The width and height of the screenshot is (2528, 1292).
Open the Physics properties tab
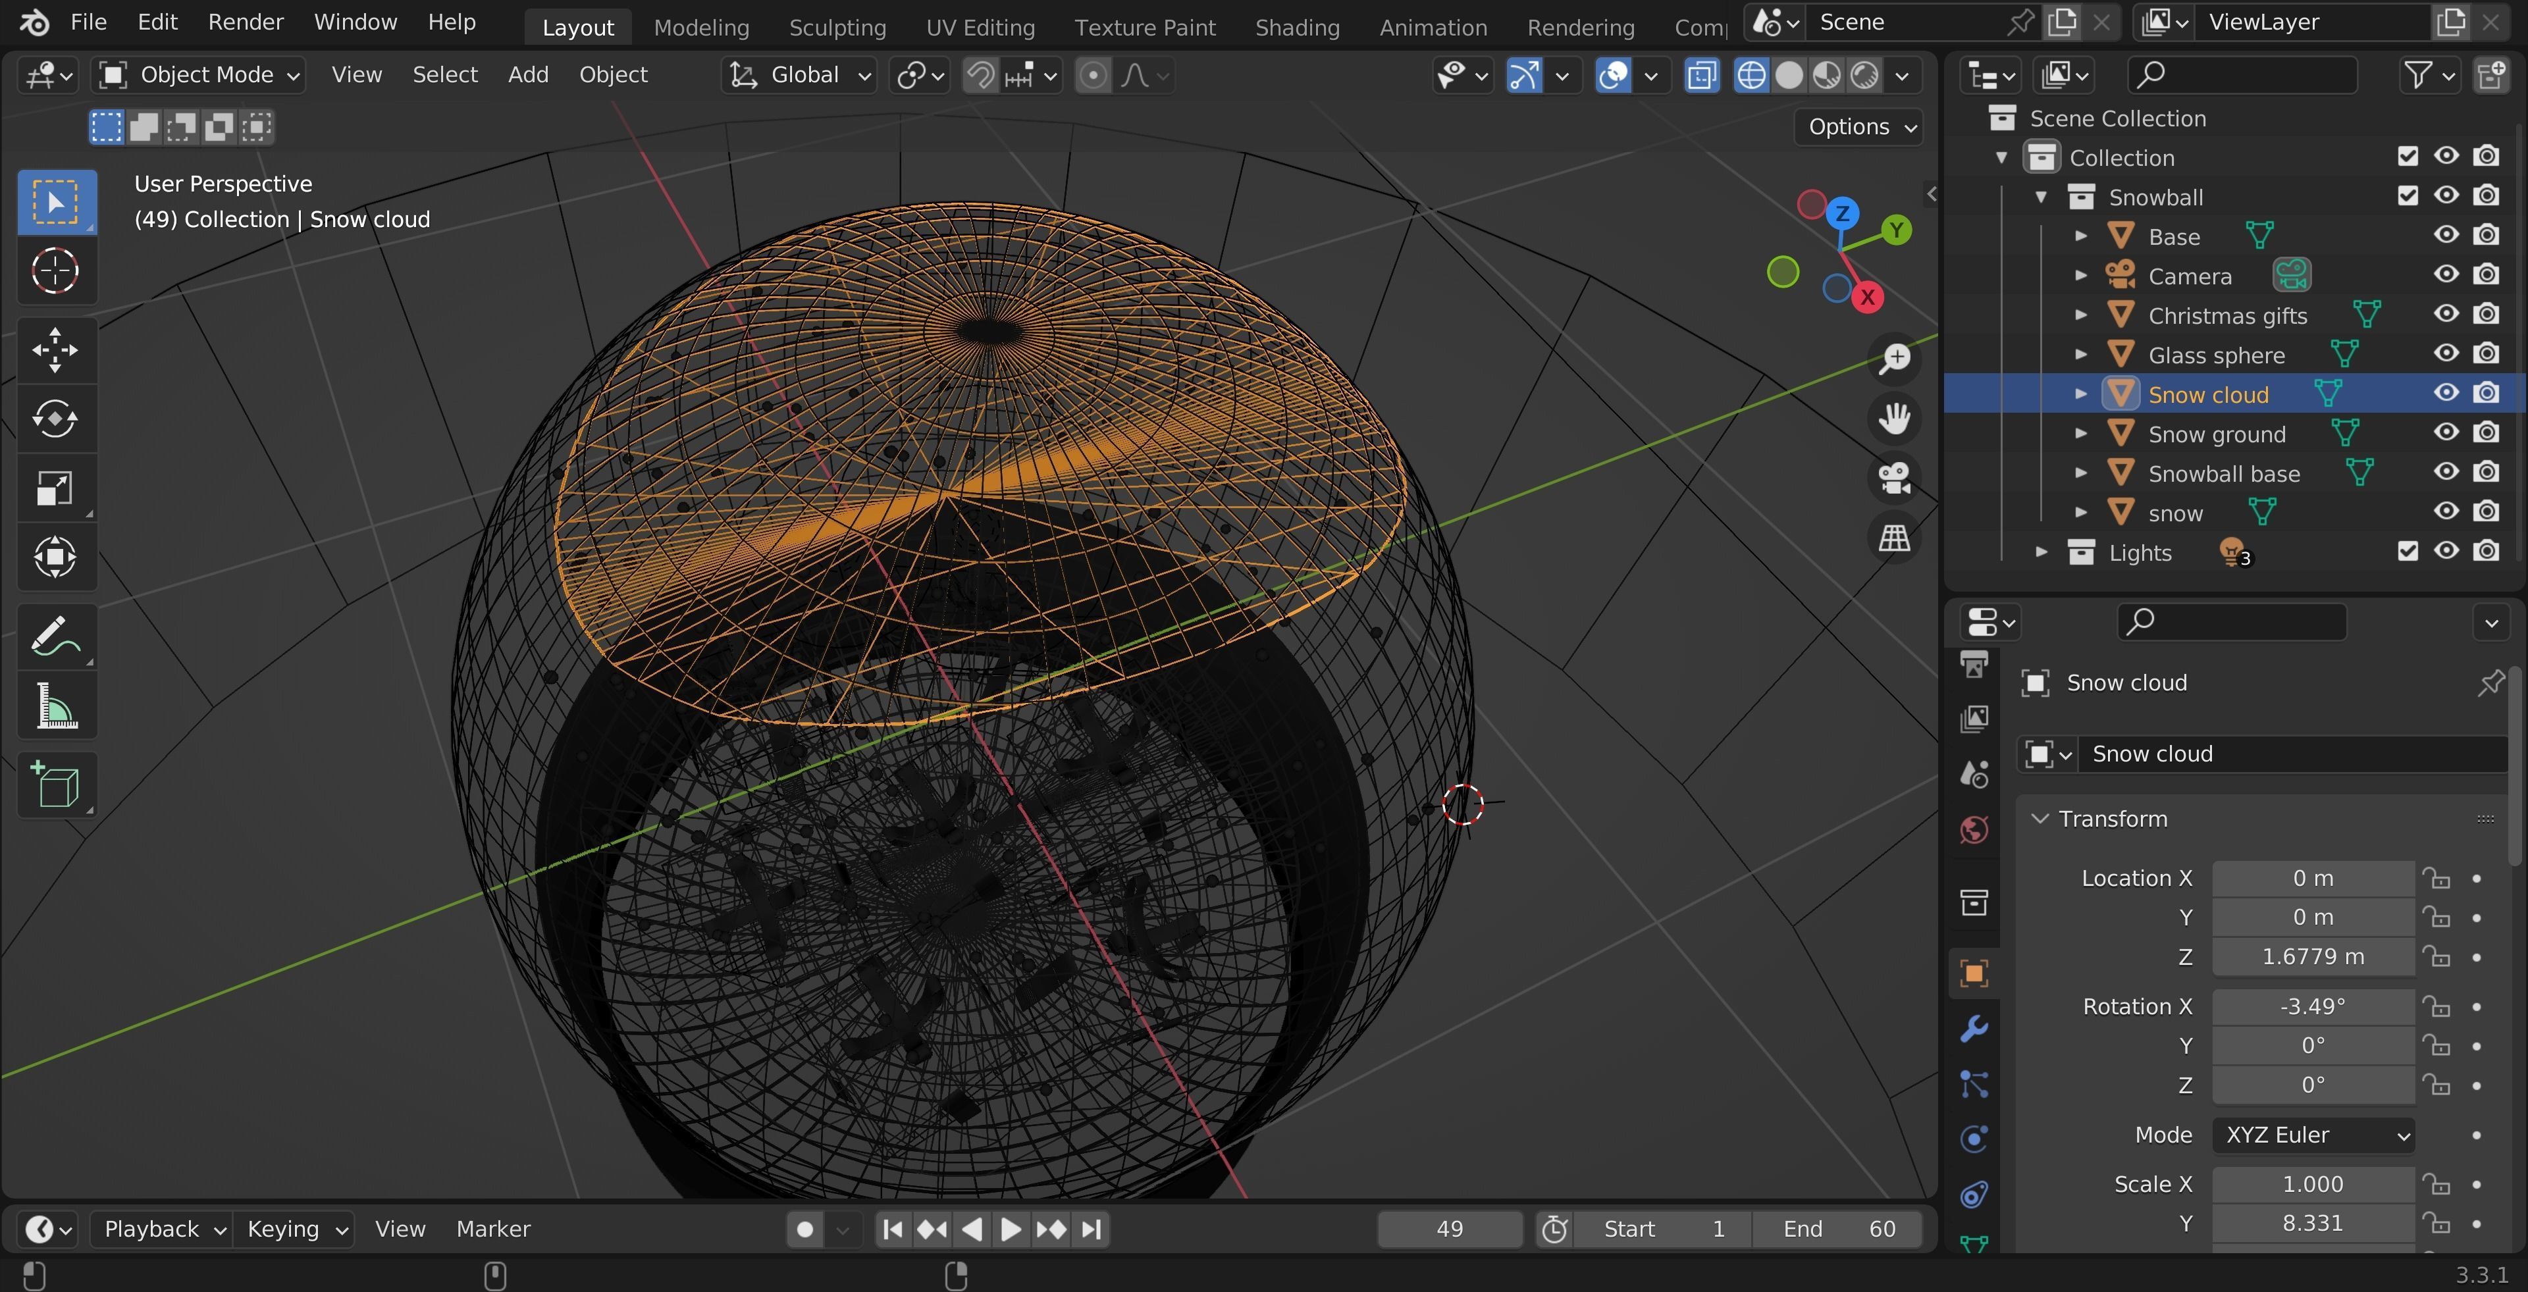click(1974, 1138)
